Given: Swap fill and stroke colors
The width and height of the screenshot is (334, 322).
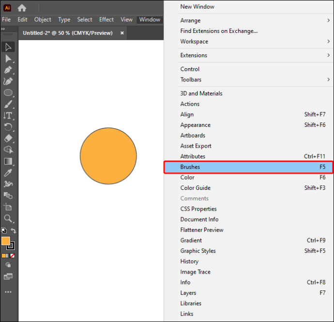Looking at the screenshot, I should [14, 230].
